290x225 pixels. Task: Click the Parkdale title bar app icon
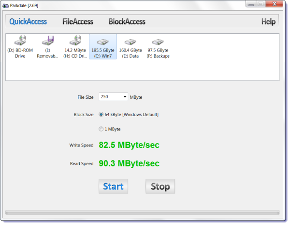tap(5, 6)
